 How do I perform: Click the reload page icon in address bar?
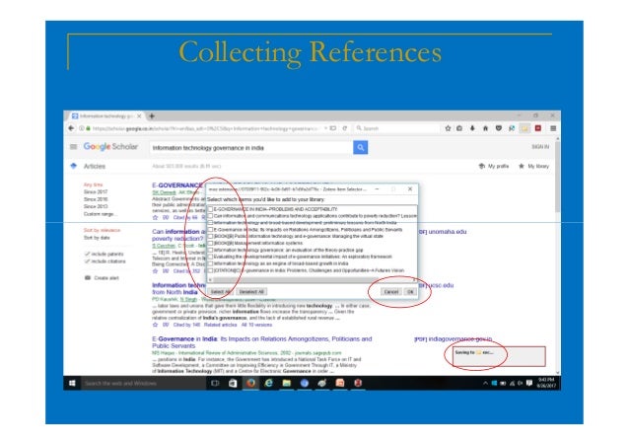click(345, 128)
